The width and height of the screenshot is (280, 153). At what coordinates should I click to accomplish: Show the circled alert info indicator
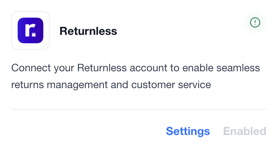pyautogui.click(x=255, y=22)
